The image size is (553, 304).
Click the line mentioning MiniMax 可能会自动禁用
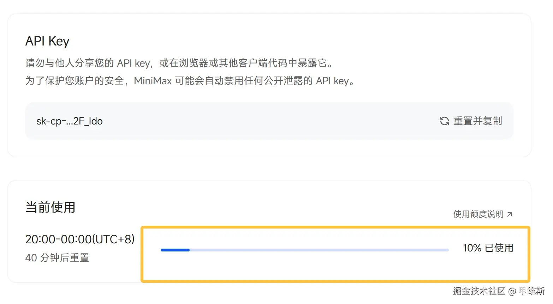click(190, 81)
